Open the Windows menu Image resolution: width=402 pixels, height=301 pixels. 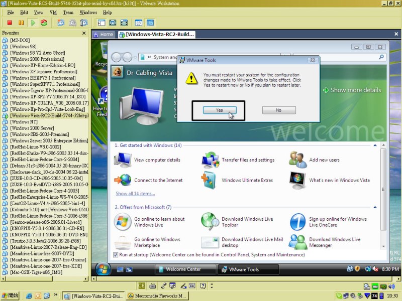tap(88, 13)
